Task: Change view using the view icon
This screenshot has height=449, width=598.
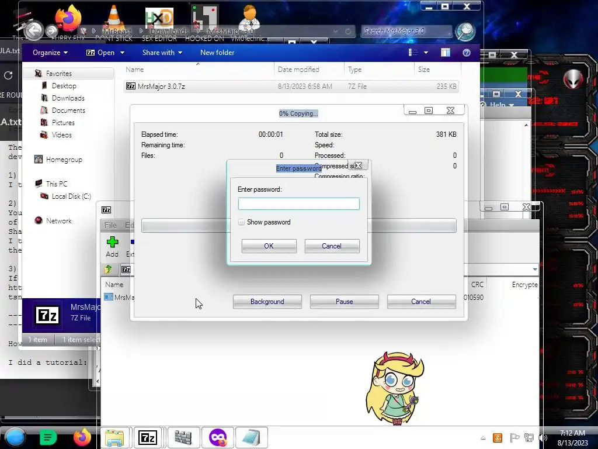Action: (x=413, y=53)
